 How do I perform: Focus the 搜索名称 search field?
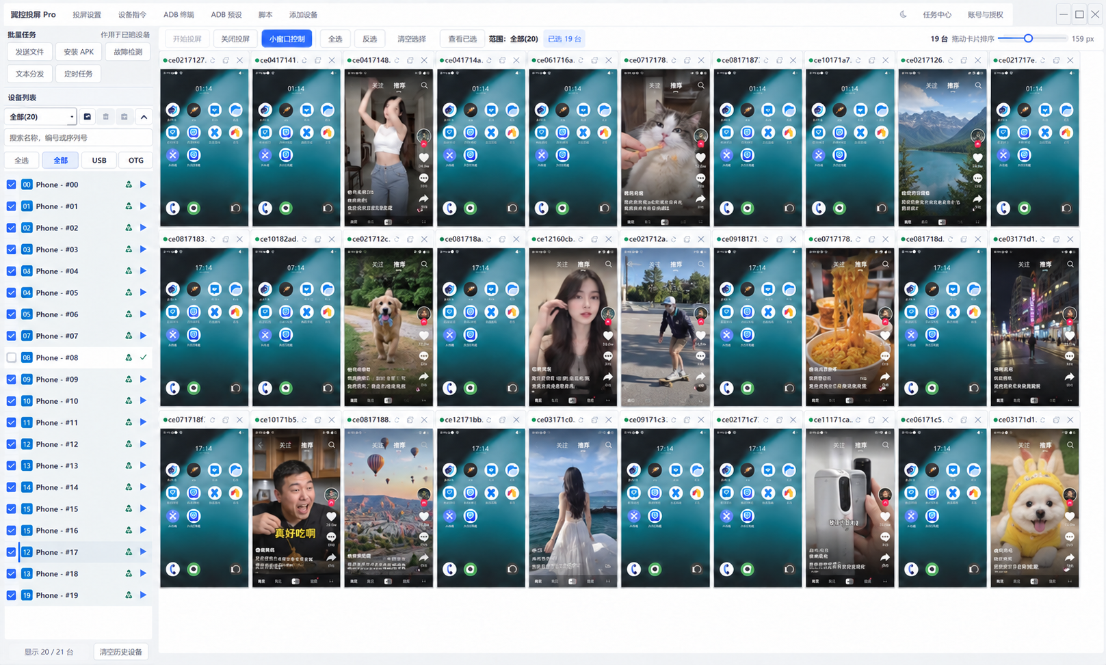coord(79,138)
